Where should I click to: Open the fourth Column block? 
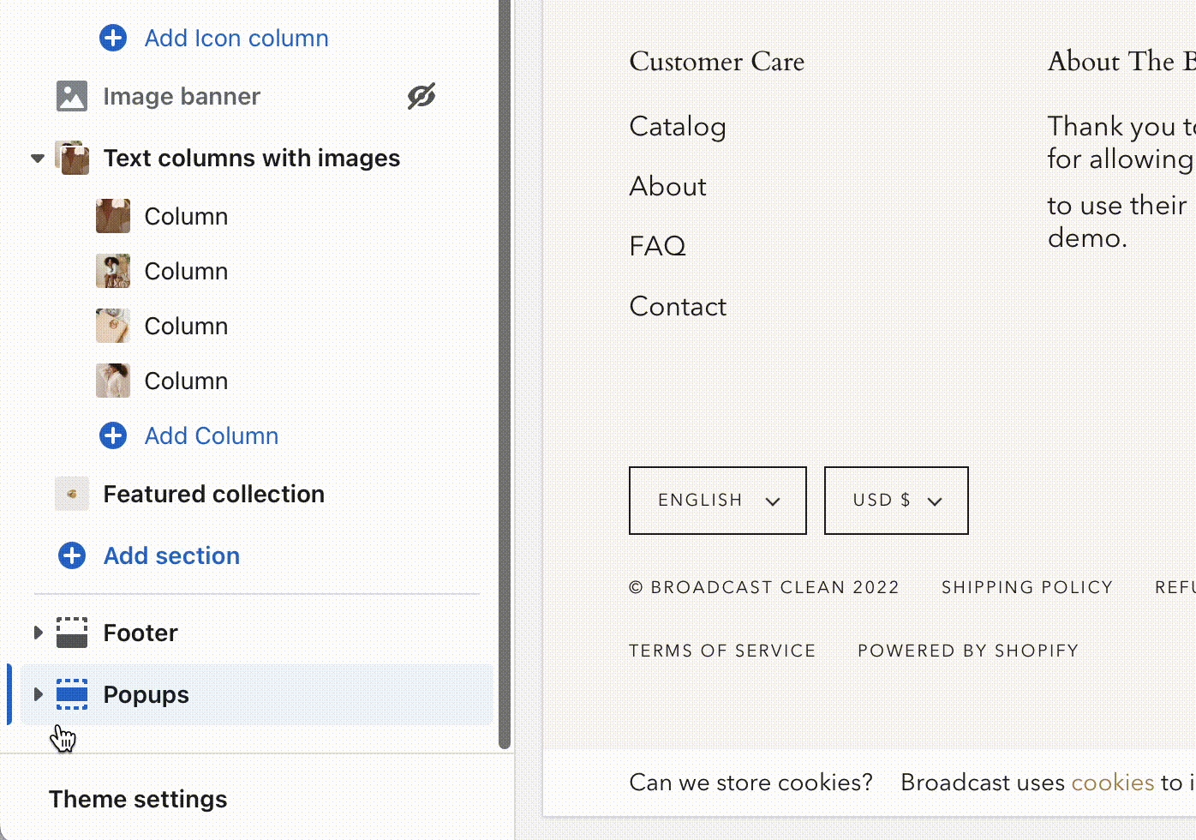click(186, 381)
